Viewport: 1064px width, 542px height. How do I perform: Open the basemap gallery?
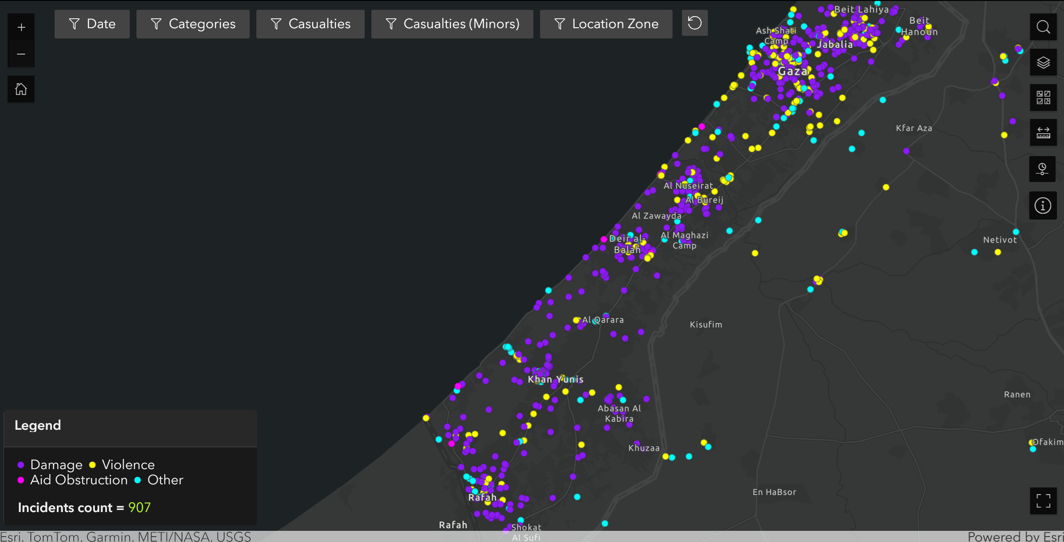[x=1043, y=97]
